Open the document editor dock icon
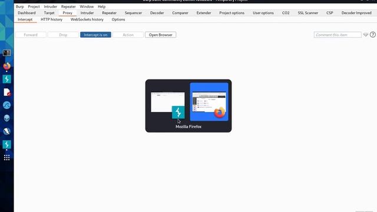This screenshot has height=212, width=377. (6, 92)
